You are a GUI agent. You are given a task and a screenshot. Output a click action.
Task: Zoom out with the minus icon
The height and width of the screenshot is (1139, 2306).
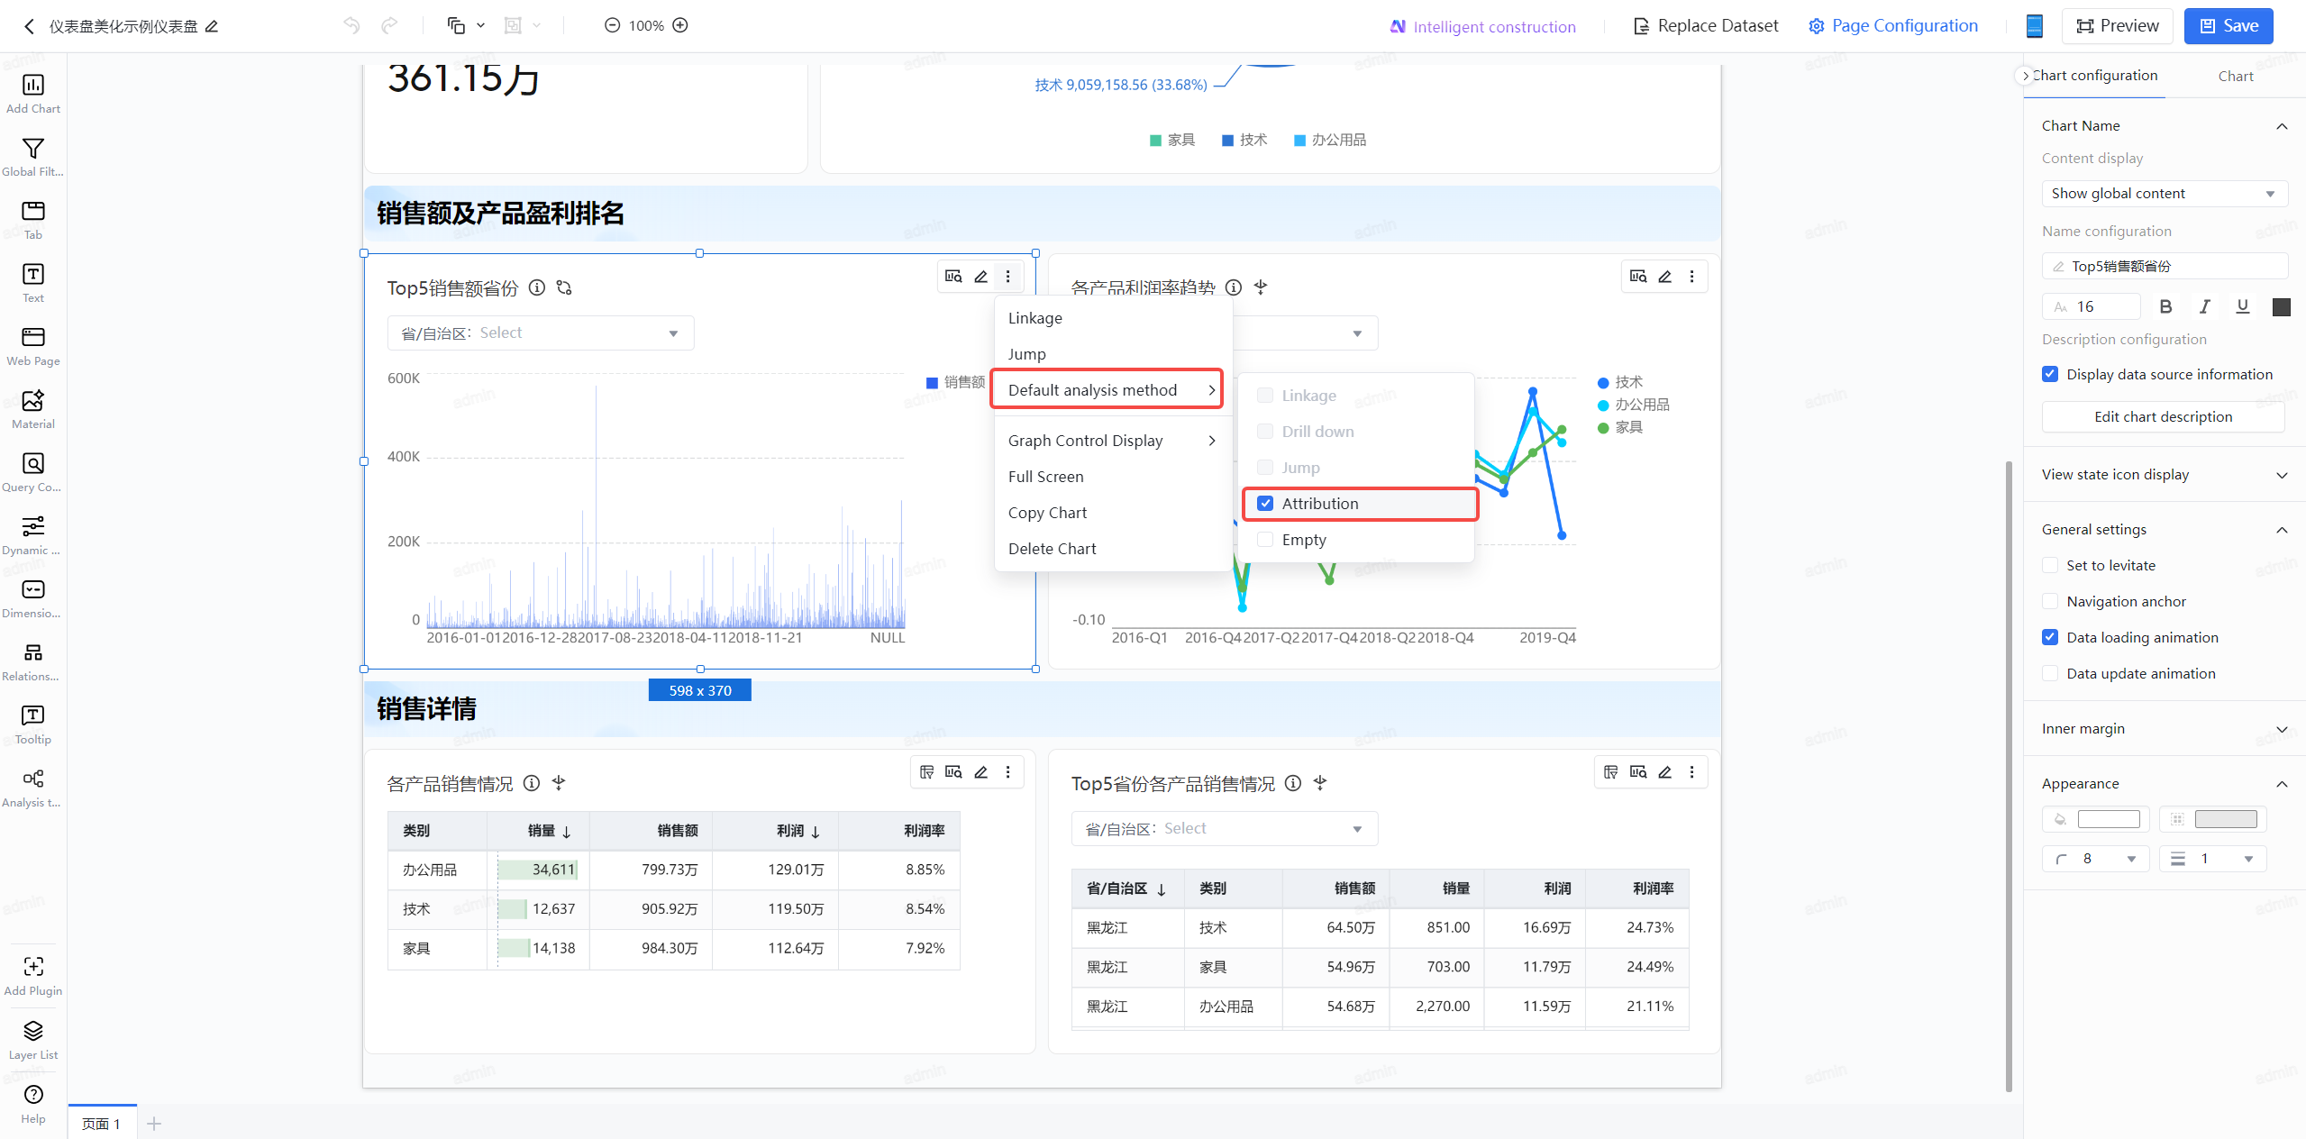point(612,25)
